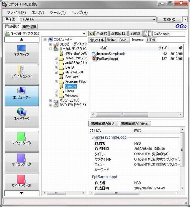Select the red マイセレクト③ folder
The height and width of the screenshot is (207, 190).
click(22, 182)
